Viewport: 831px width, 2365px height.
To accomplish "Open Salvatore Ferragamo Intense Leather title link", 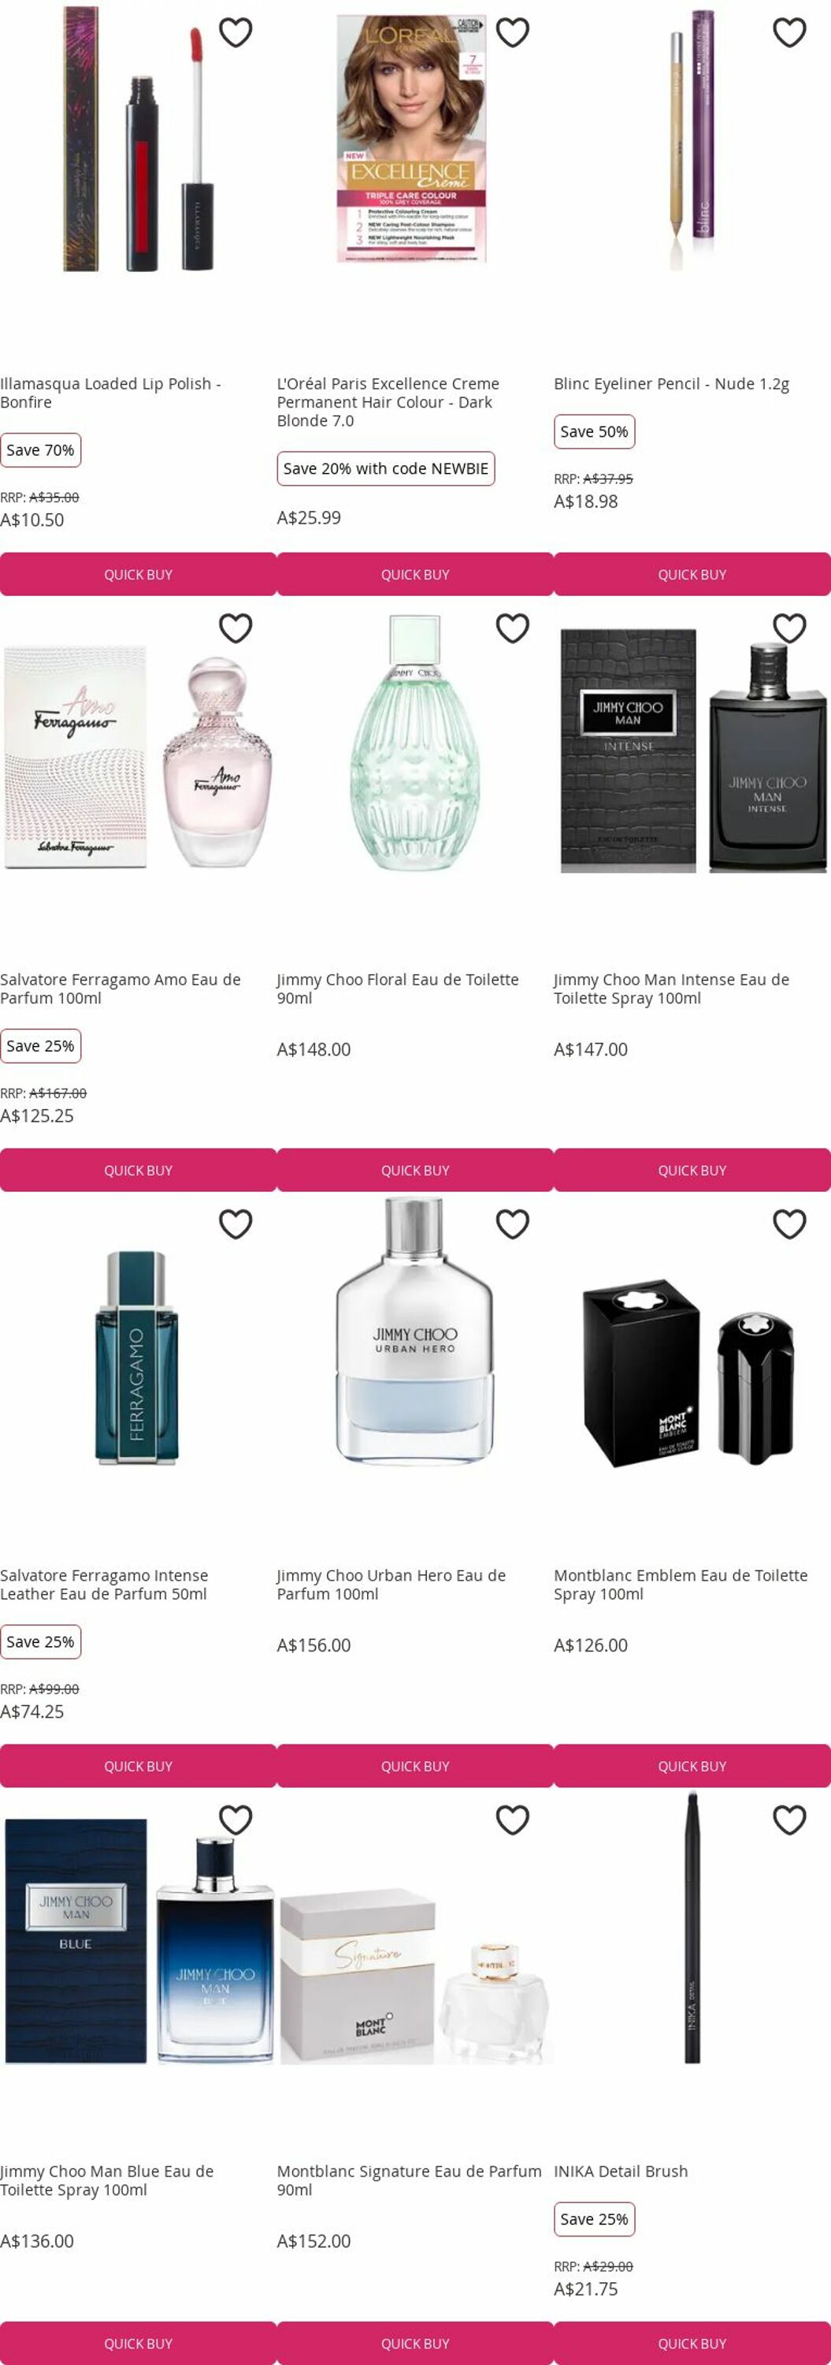I will point(104,1585).
